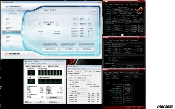Switch to Mainboard tab in top CPU-Z window

point(116,4)
